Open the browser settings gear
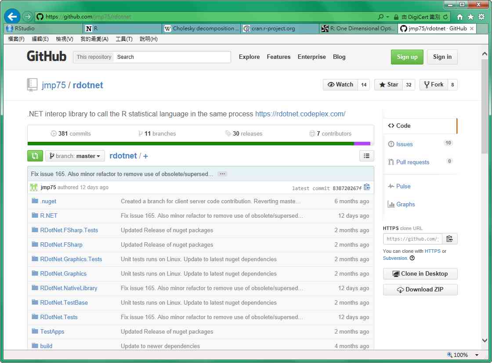This screenshot has height=363, width=492. 481,17
